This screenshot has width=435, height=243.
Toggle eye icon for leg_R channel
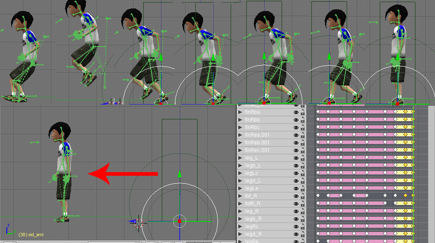(x=296, y=211)
